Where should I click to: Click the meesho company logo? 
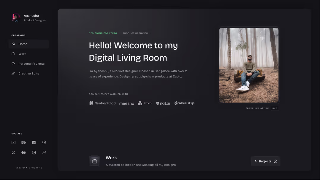[x=127, y=103]
